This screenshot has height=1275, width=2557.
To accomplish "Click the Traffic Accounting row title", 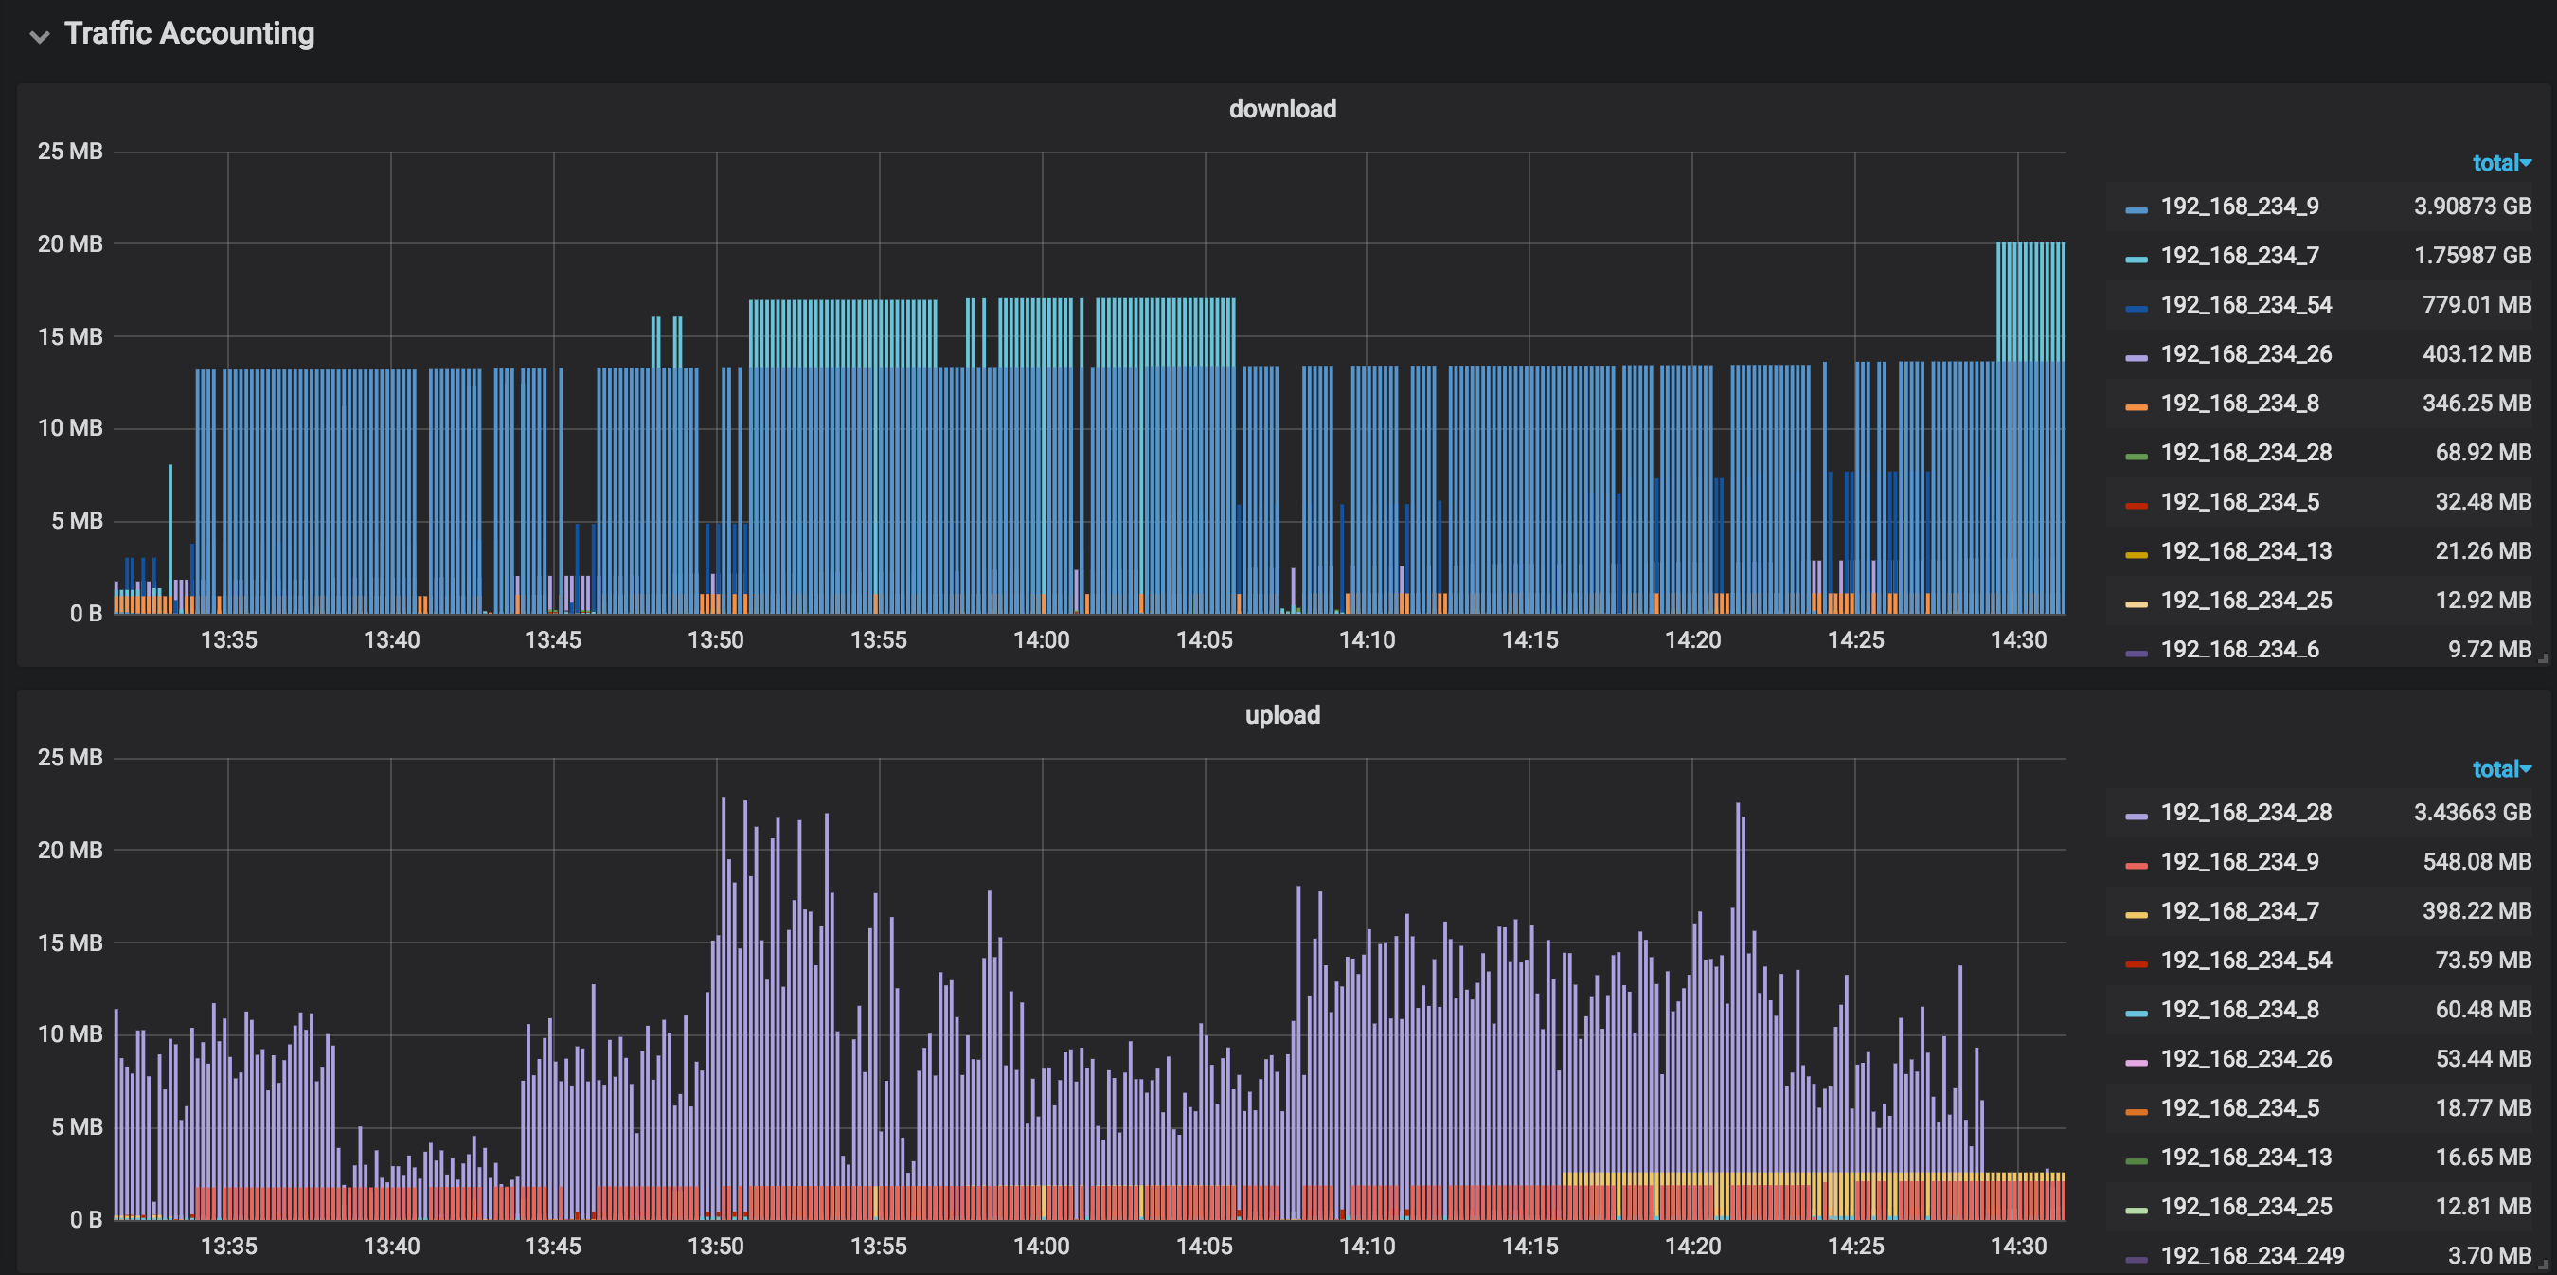I will tap(188, 34).
